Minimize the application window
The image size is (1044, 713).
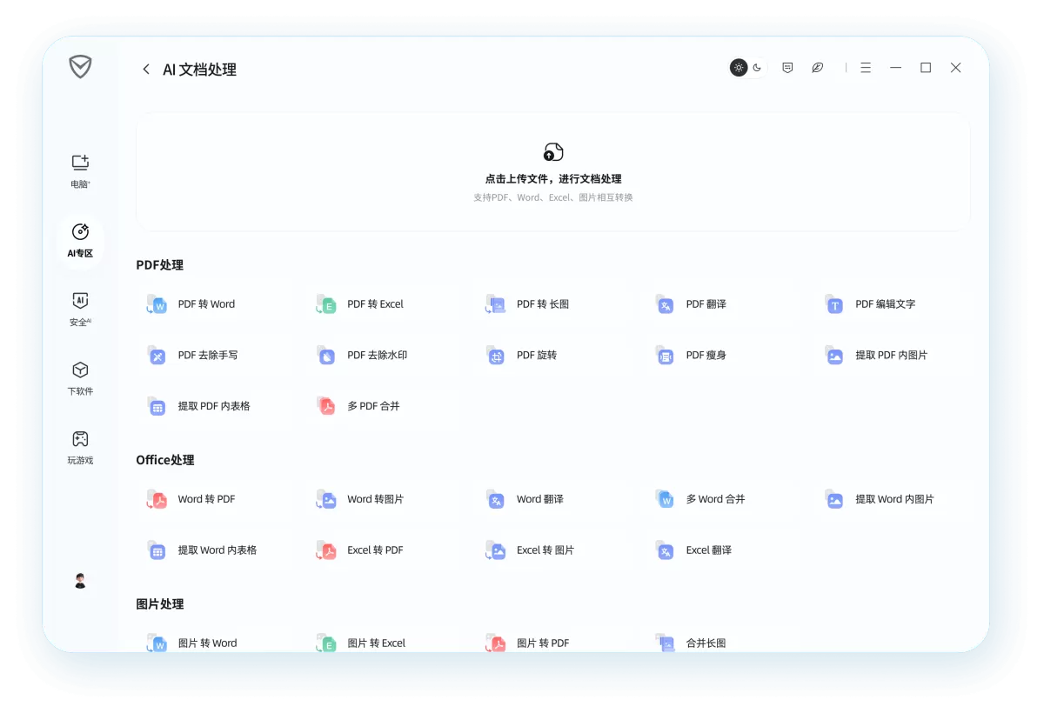[895, 68]
